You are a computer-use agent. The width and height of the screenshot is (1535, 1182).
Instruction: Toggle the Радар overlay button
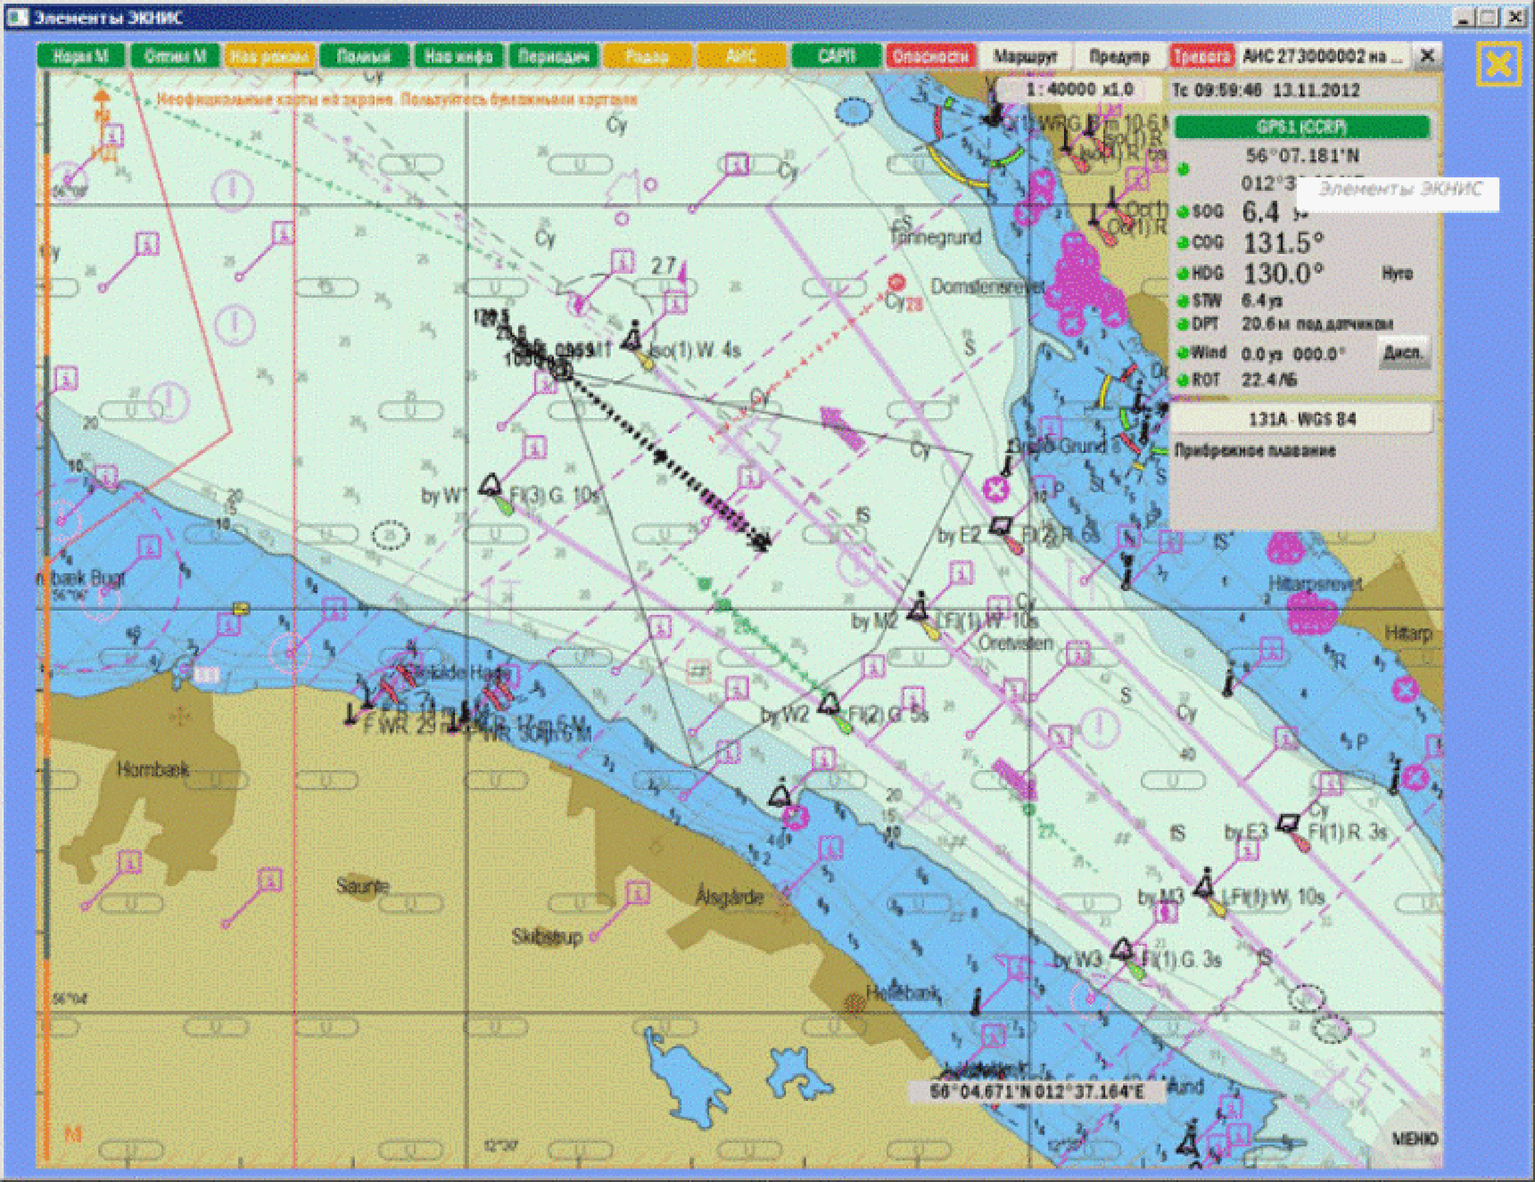tap(647, 56)
